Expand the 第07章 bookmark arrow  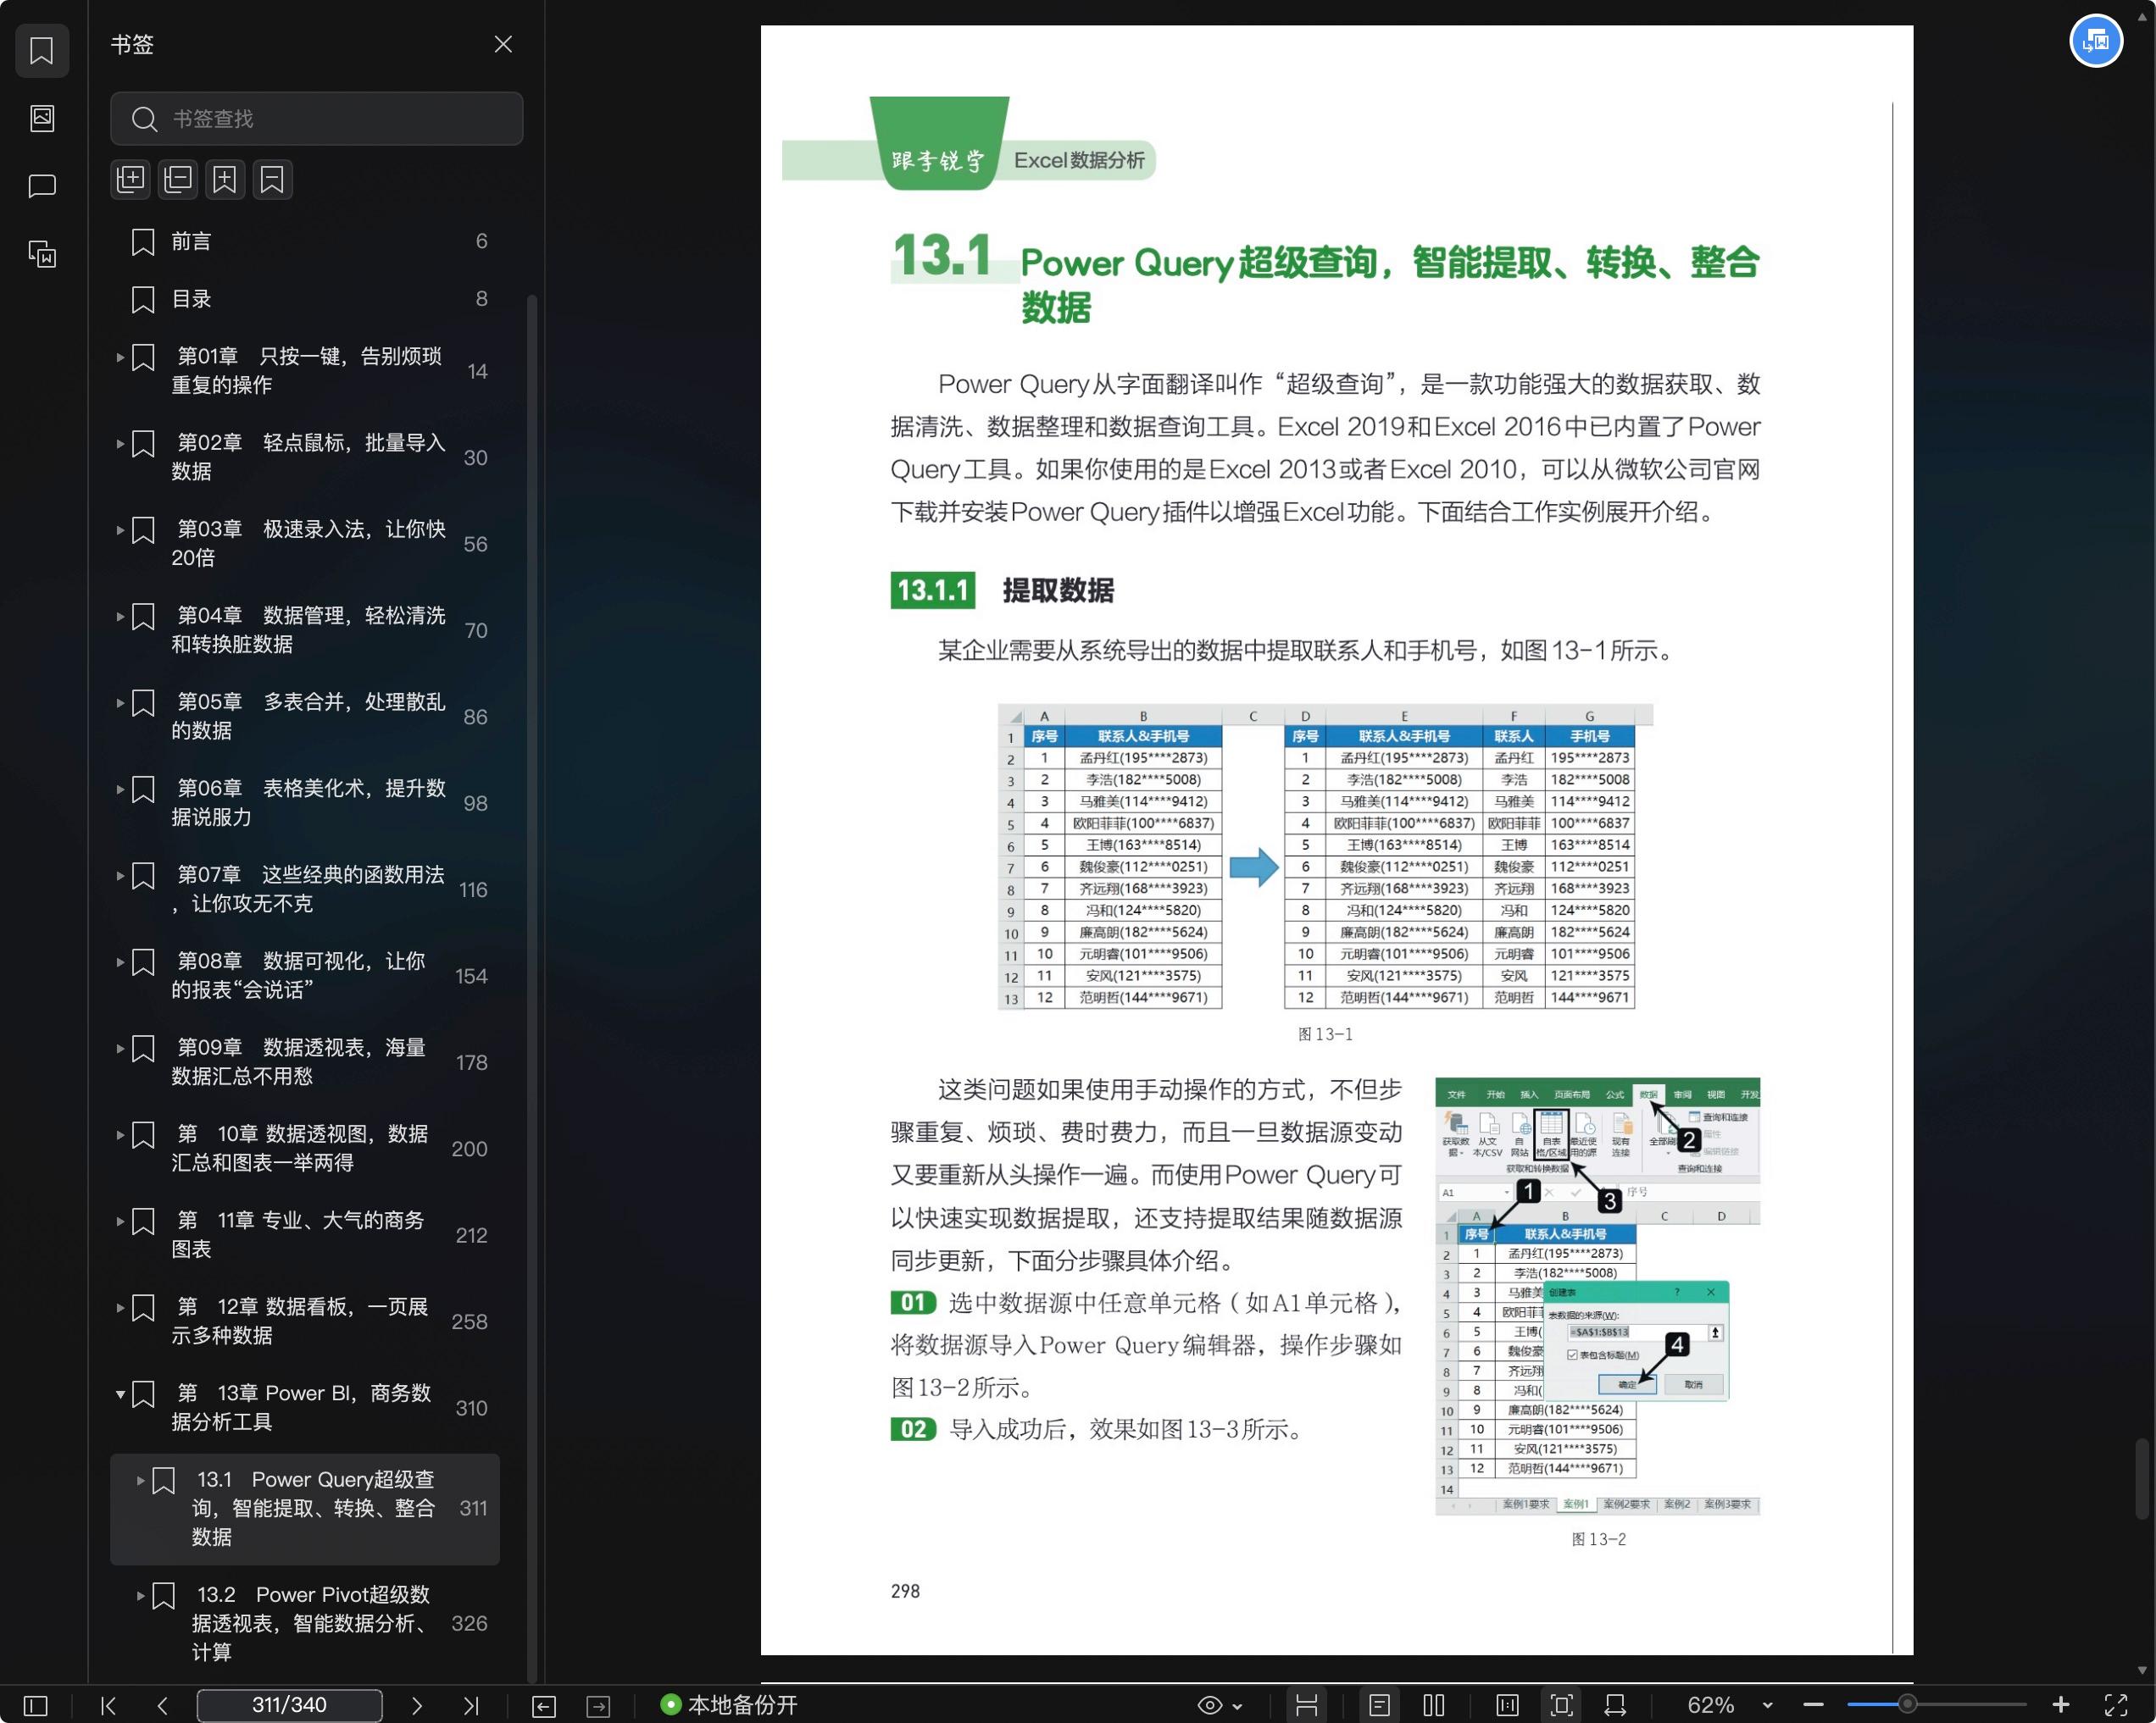pyautogui.click(x=120, y=876)
